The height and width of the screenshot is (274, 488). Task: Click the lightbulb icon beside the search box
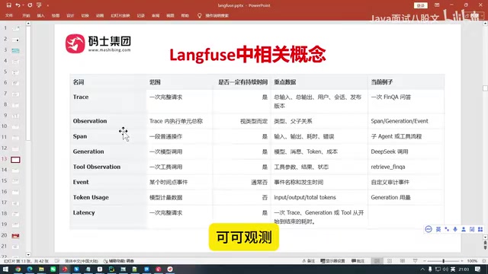[x=200, y=15]
